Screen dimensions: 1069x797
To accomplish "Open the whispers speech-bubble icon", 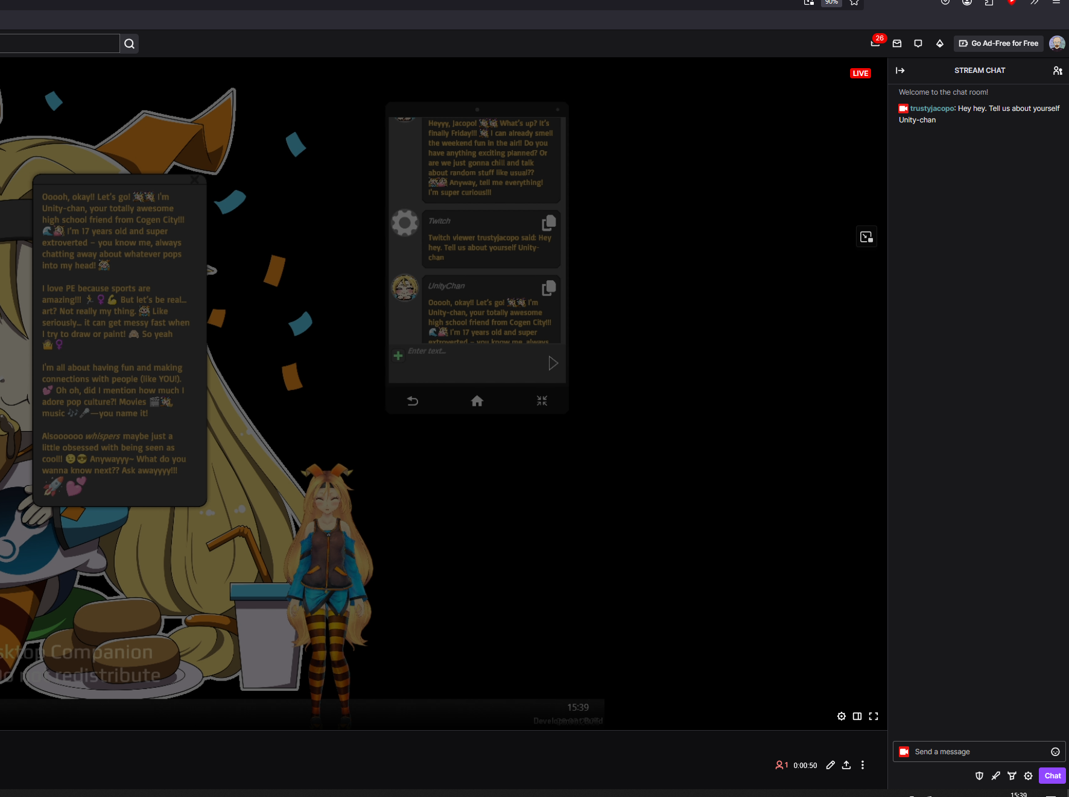I will point(918,43).
